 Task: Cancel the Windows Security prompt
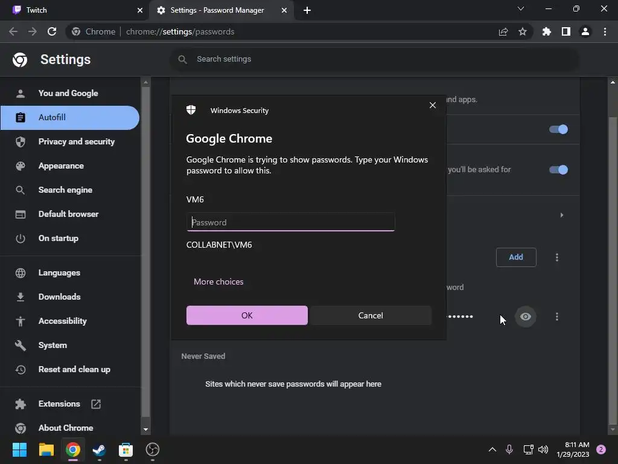(x=371, y=315)
